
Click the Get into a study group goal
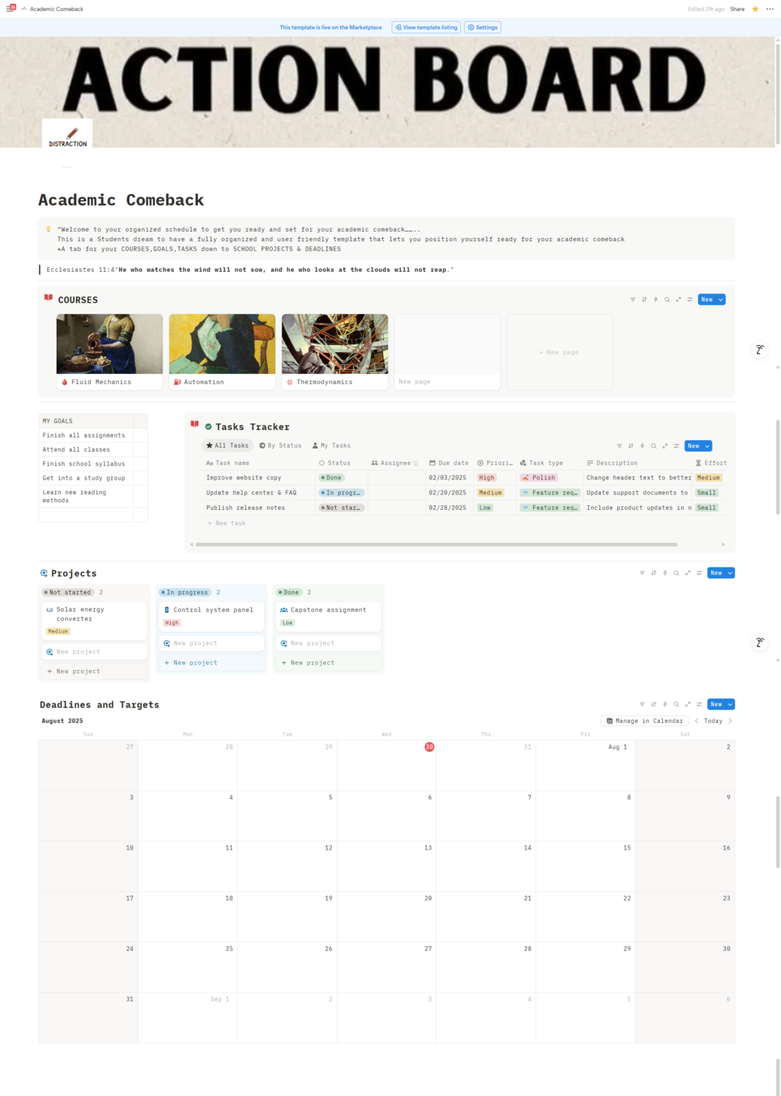tap(84, 478)
